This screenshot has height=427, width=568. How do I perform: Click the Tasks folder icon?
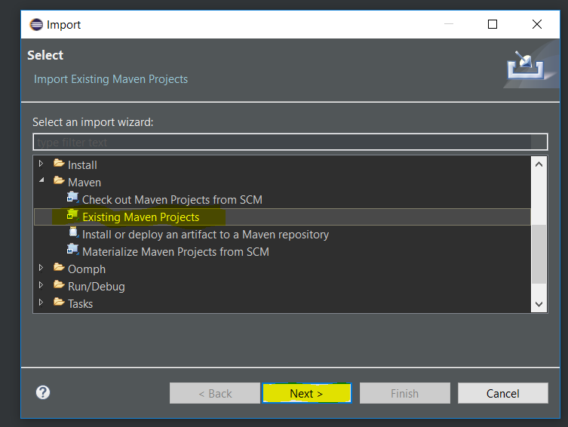pos(59,302)
